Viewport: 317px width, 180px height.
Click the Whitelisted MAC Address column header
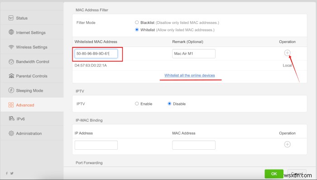[96, 42]
